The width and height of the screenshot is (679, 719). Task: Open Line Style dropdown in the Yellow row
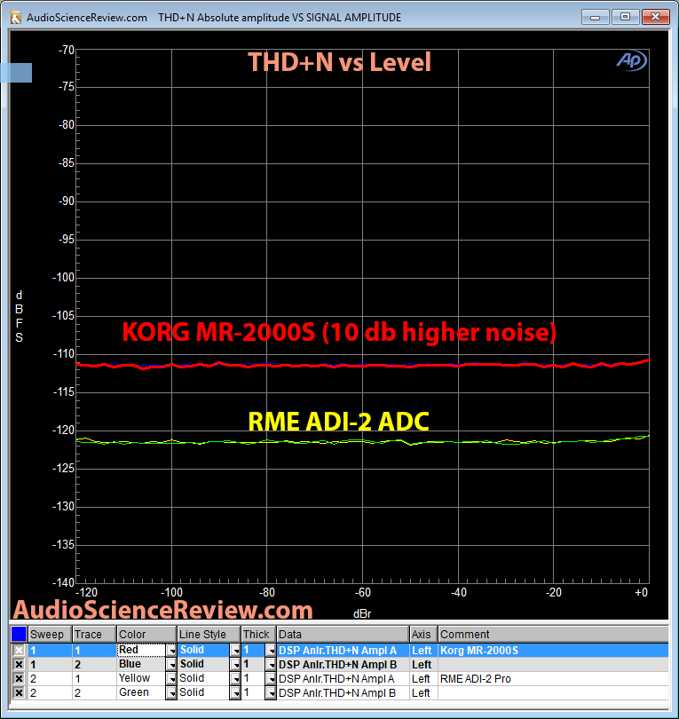coord(235,679)
